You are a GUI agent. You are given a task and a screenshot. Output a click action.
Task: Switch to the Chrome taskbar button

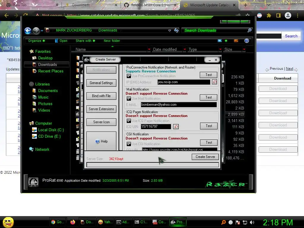tap(57, 222)
